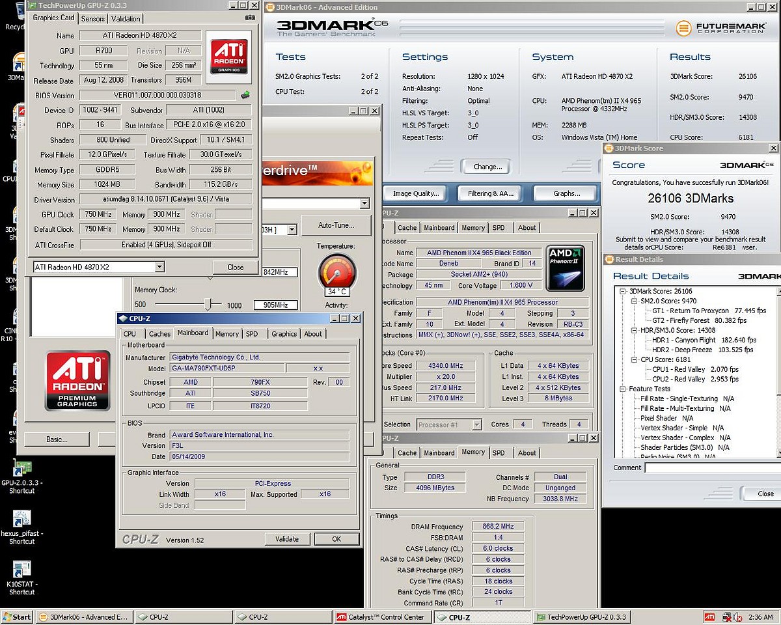Open the CPU tab in the Mainboard CPU-Z window
Viewport: 781px width, 625px height.
pos(130,334)
